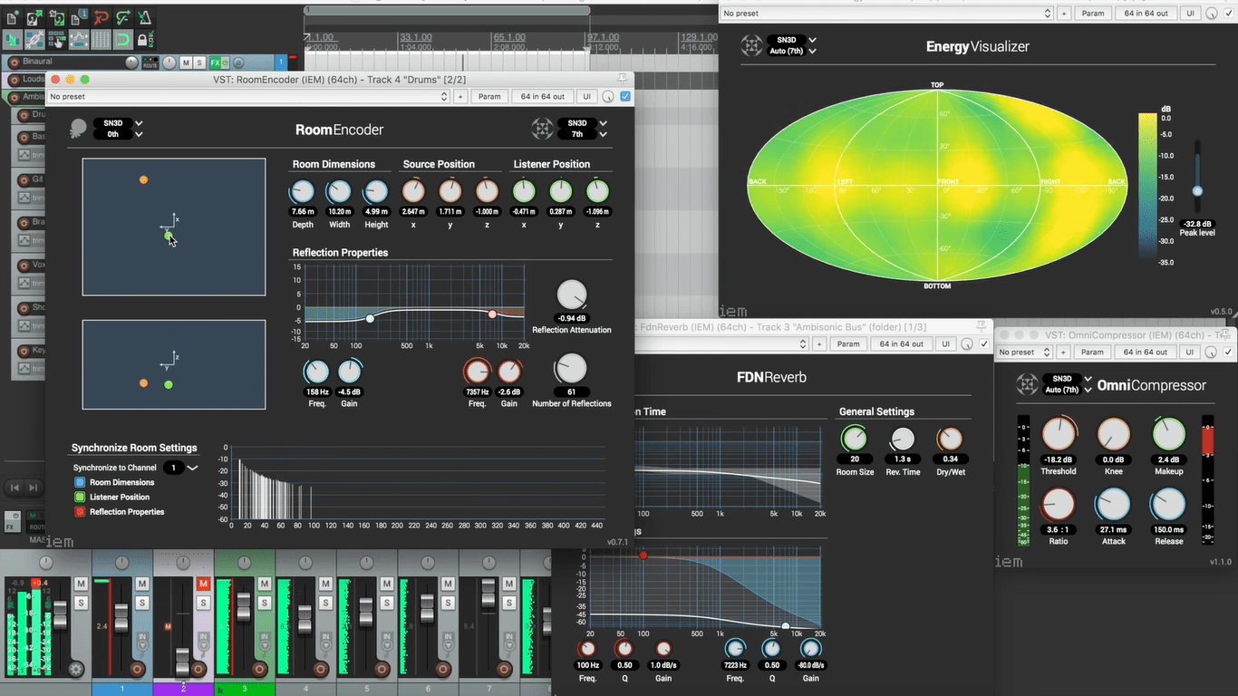This screenshot has height=696, width=1238.
Task: Open locking settings via the padlock toolbar icon
Action: 145,40
